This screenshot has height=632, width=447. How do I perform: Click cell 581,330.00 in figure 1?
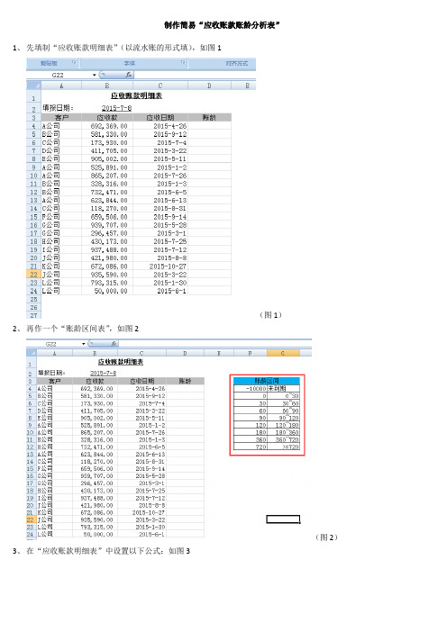click(x=109, y=134)
